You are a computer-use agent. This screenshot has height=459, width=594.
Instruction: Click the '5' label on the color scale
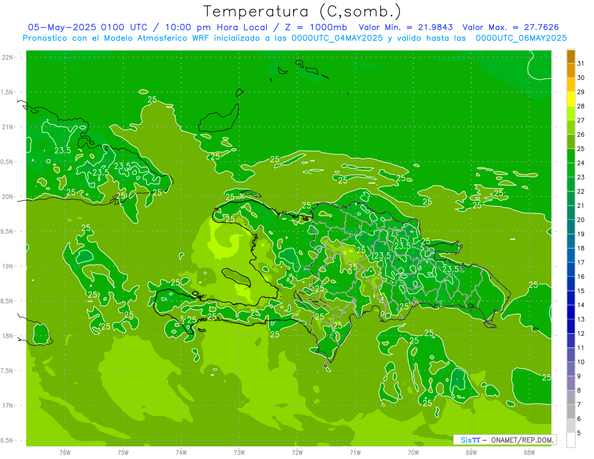pyautogui.click(x=579, y=433)
